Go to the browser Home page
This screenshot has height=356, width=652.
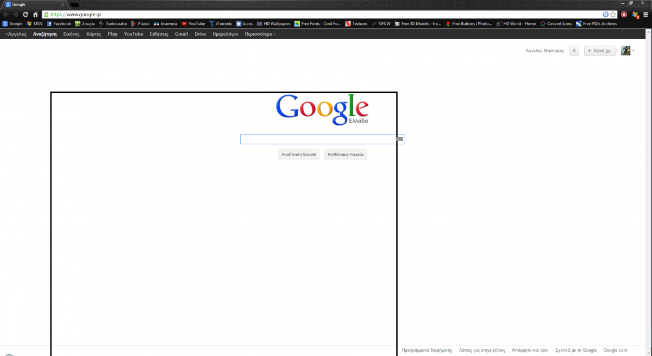tap(35, 15)
